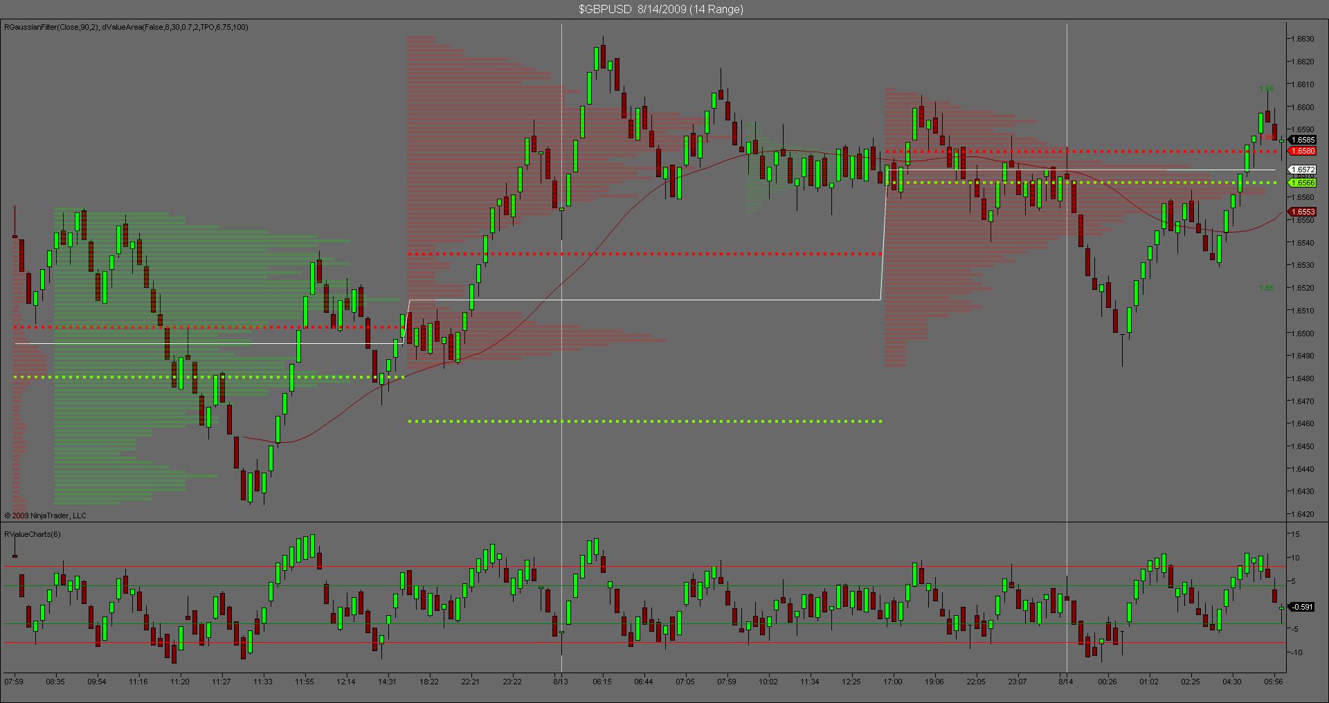The image size is (1329, 703).
Task: Click the 23:07 time axis label
Action: click(1018, 682)
